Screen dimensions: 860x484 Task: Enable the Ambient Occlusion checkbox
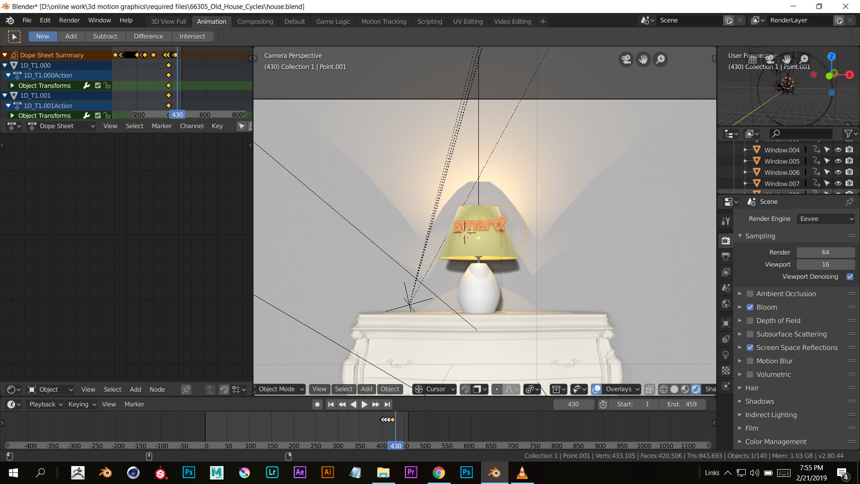tap(750, 294)
